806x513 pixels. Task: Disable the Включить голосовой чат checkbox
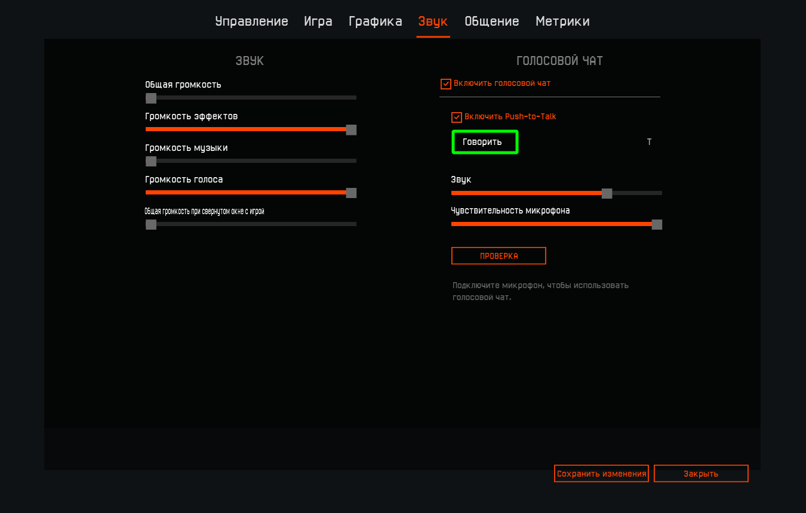coord(445,84)
